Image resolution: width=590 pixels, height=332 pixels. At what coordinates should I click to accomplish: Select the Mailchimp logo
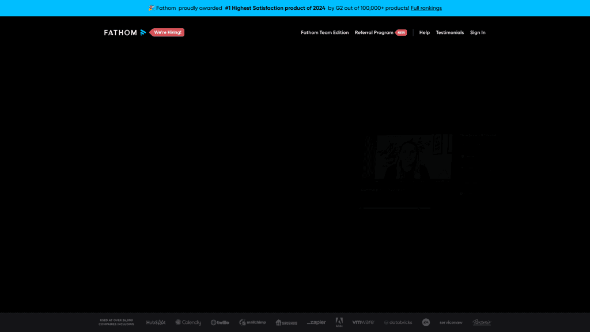pyautogui.click(x=252, y=323)
